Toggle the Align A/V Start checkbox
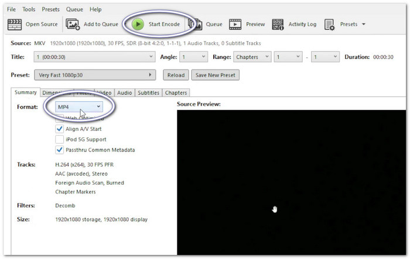 (x=59, y=129)
